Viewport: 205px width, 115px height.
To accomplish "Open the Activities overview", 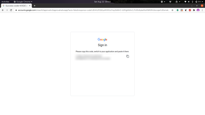I will click(5, 2).
